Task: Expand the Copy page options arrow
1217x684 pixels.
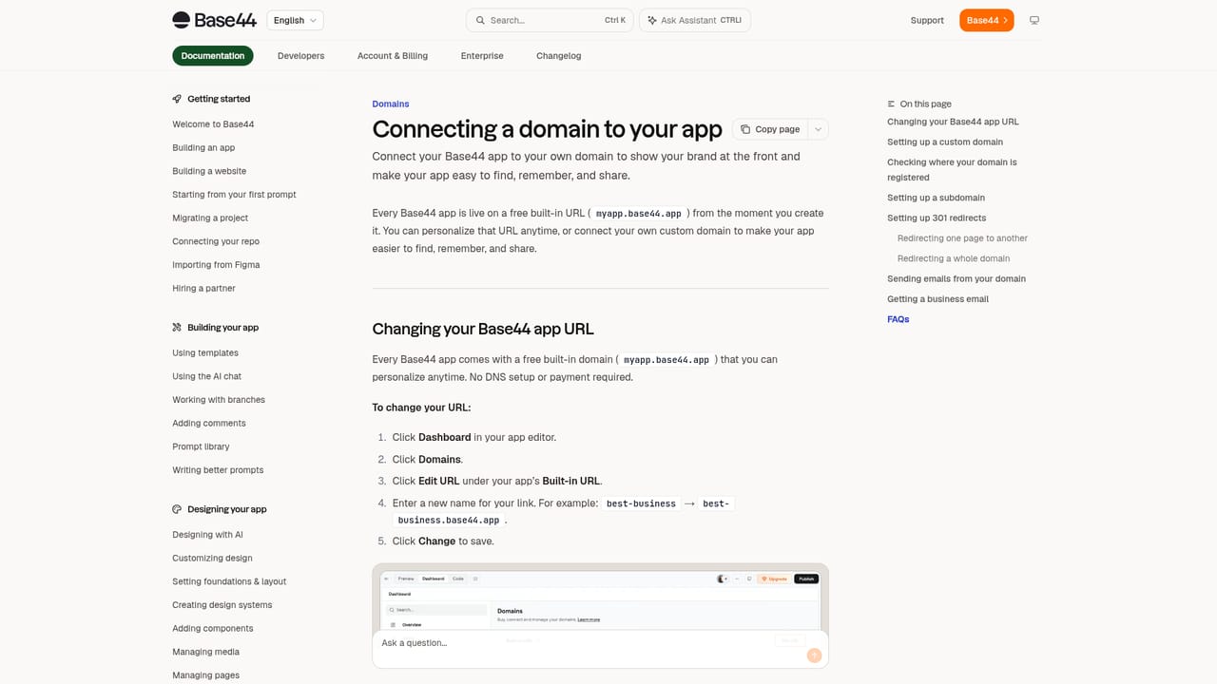Action: (x=818, y=129)
